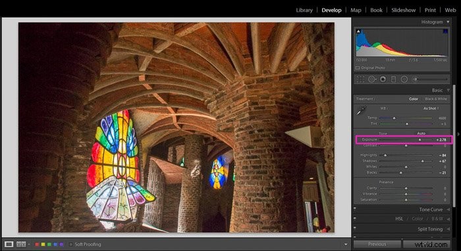Screen dimensions: 461x251
Task: Open the toolbar content dropdown arrow
Action: click(x=346, y=244)
